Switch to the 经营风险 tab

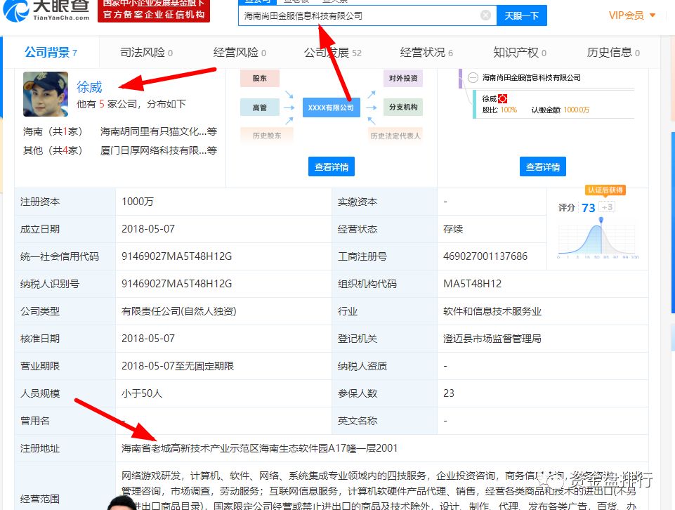click(x=240, y=53)
